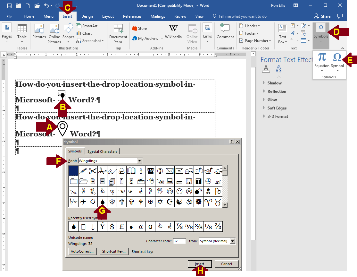Switch to the References tab
This screenshot has width=357, height=277.
pyautogui.click(x=132, y=16)
